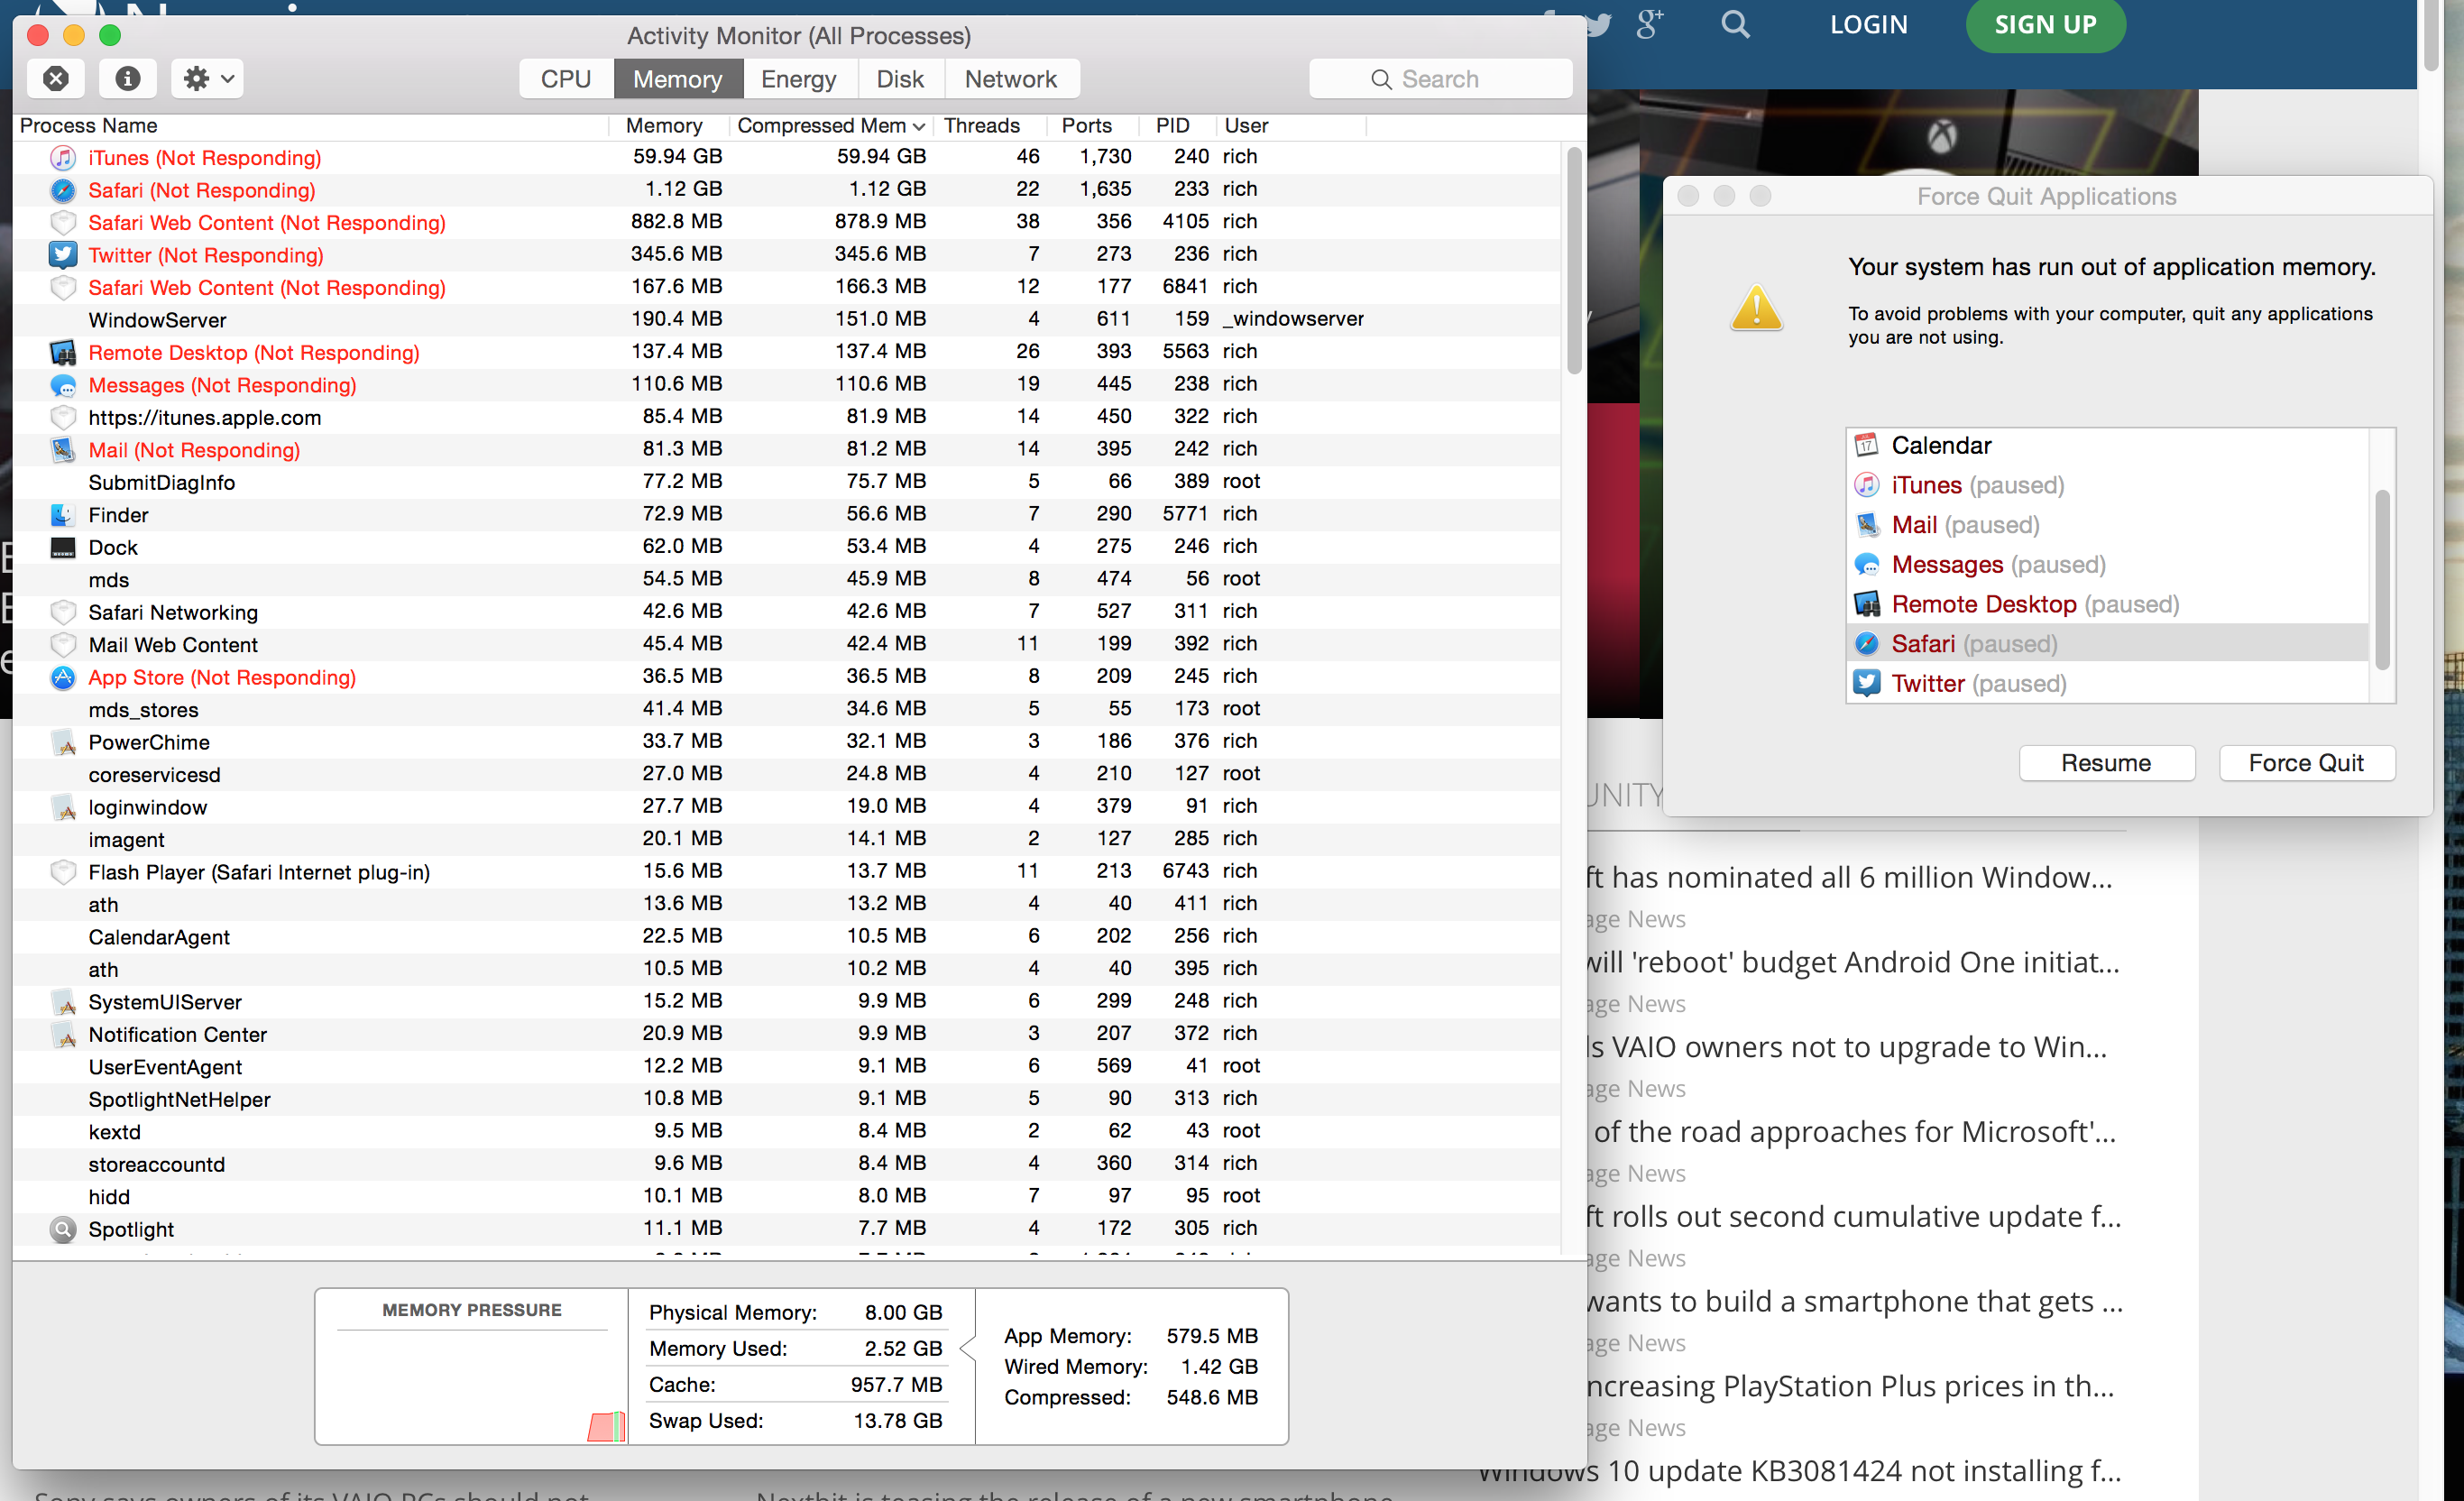
Task: Click the Force Quit list scrollbar
Action: click(2382, 579)
